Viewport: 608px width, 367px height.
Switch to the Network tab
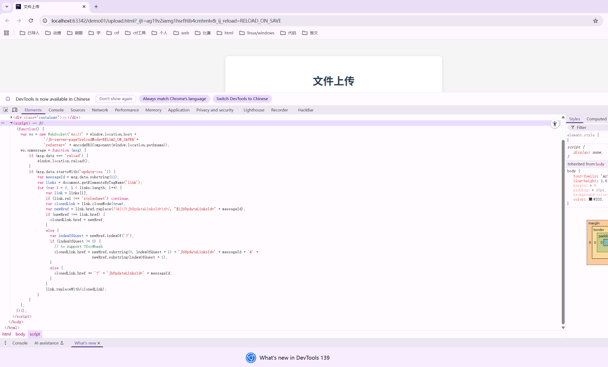click(100, 110)
